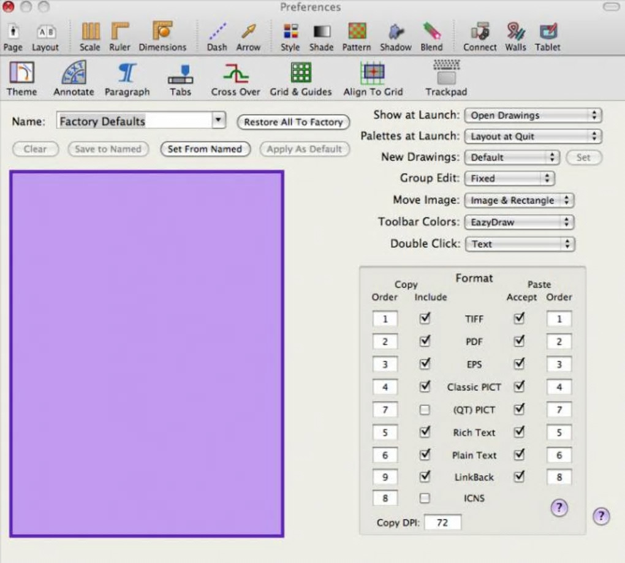Open the Palettes at Launch dropdown
Viewport: 625px width, 563px height.
[x=533, y=137]
